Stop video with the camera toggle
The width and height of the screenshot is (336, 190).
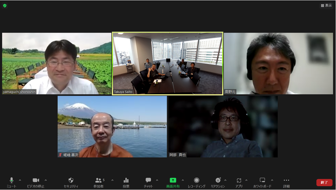pyautogui.click(x=36, y=180)
